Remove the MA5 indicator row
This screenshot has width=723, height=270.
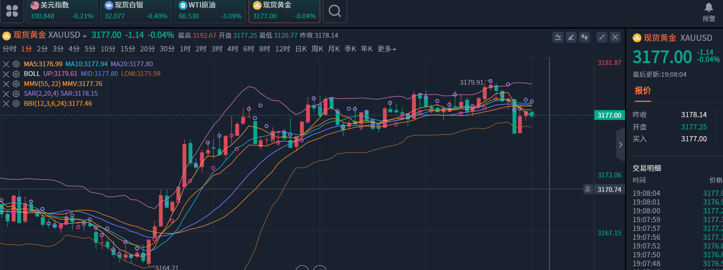(x=6, y=64)
